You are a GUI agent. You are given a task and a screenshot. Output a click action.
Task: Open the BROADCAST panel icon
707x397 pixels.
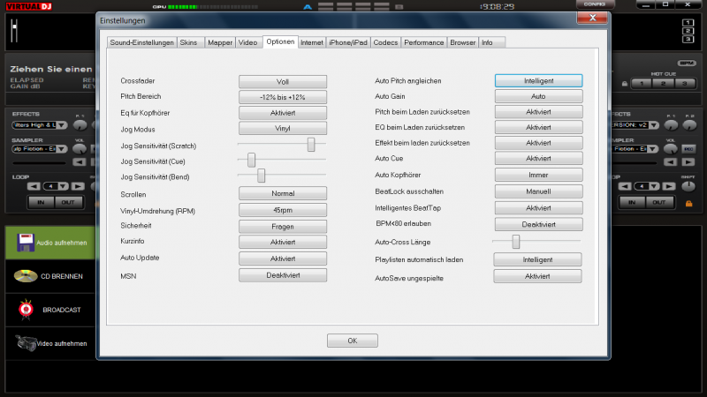click(x=25, y=310)
